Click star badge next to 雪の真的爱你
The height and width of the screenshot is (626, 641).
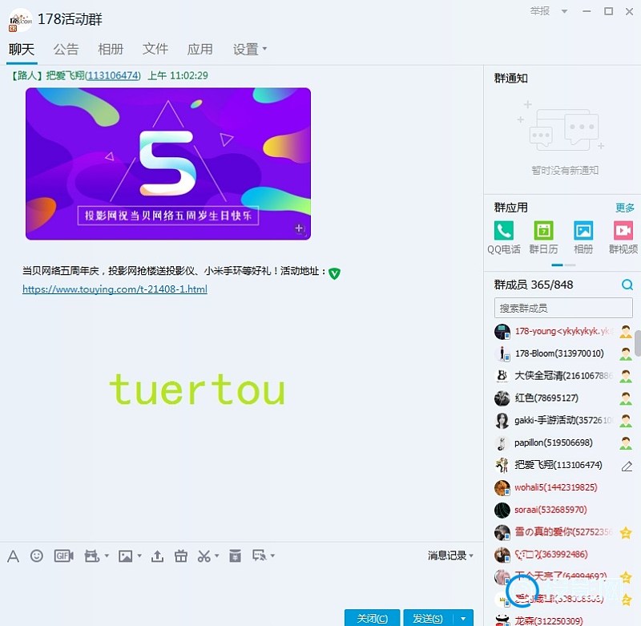pos(626,532)
